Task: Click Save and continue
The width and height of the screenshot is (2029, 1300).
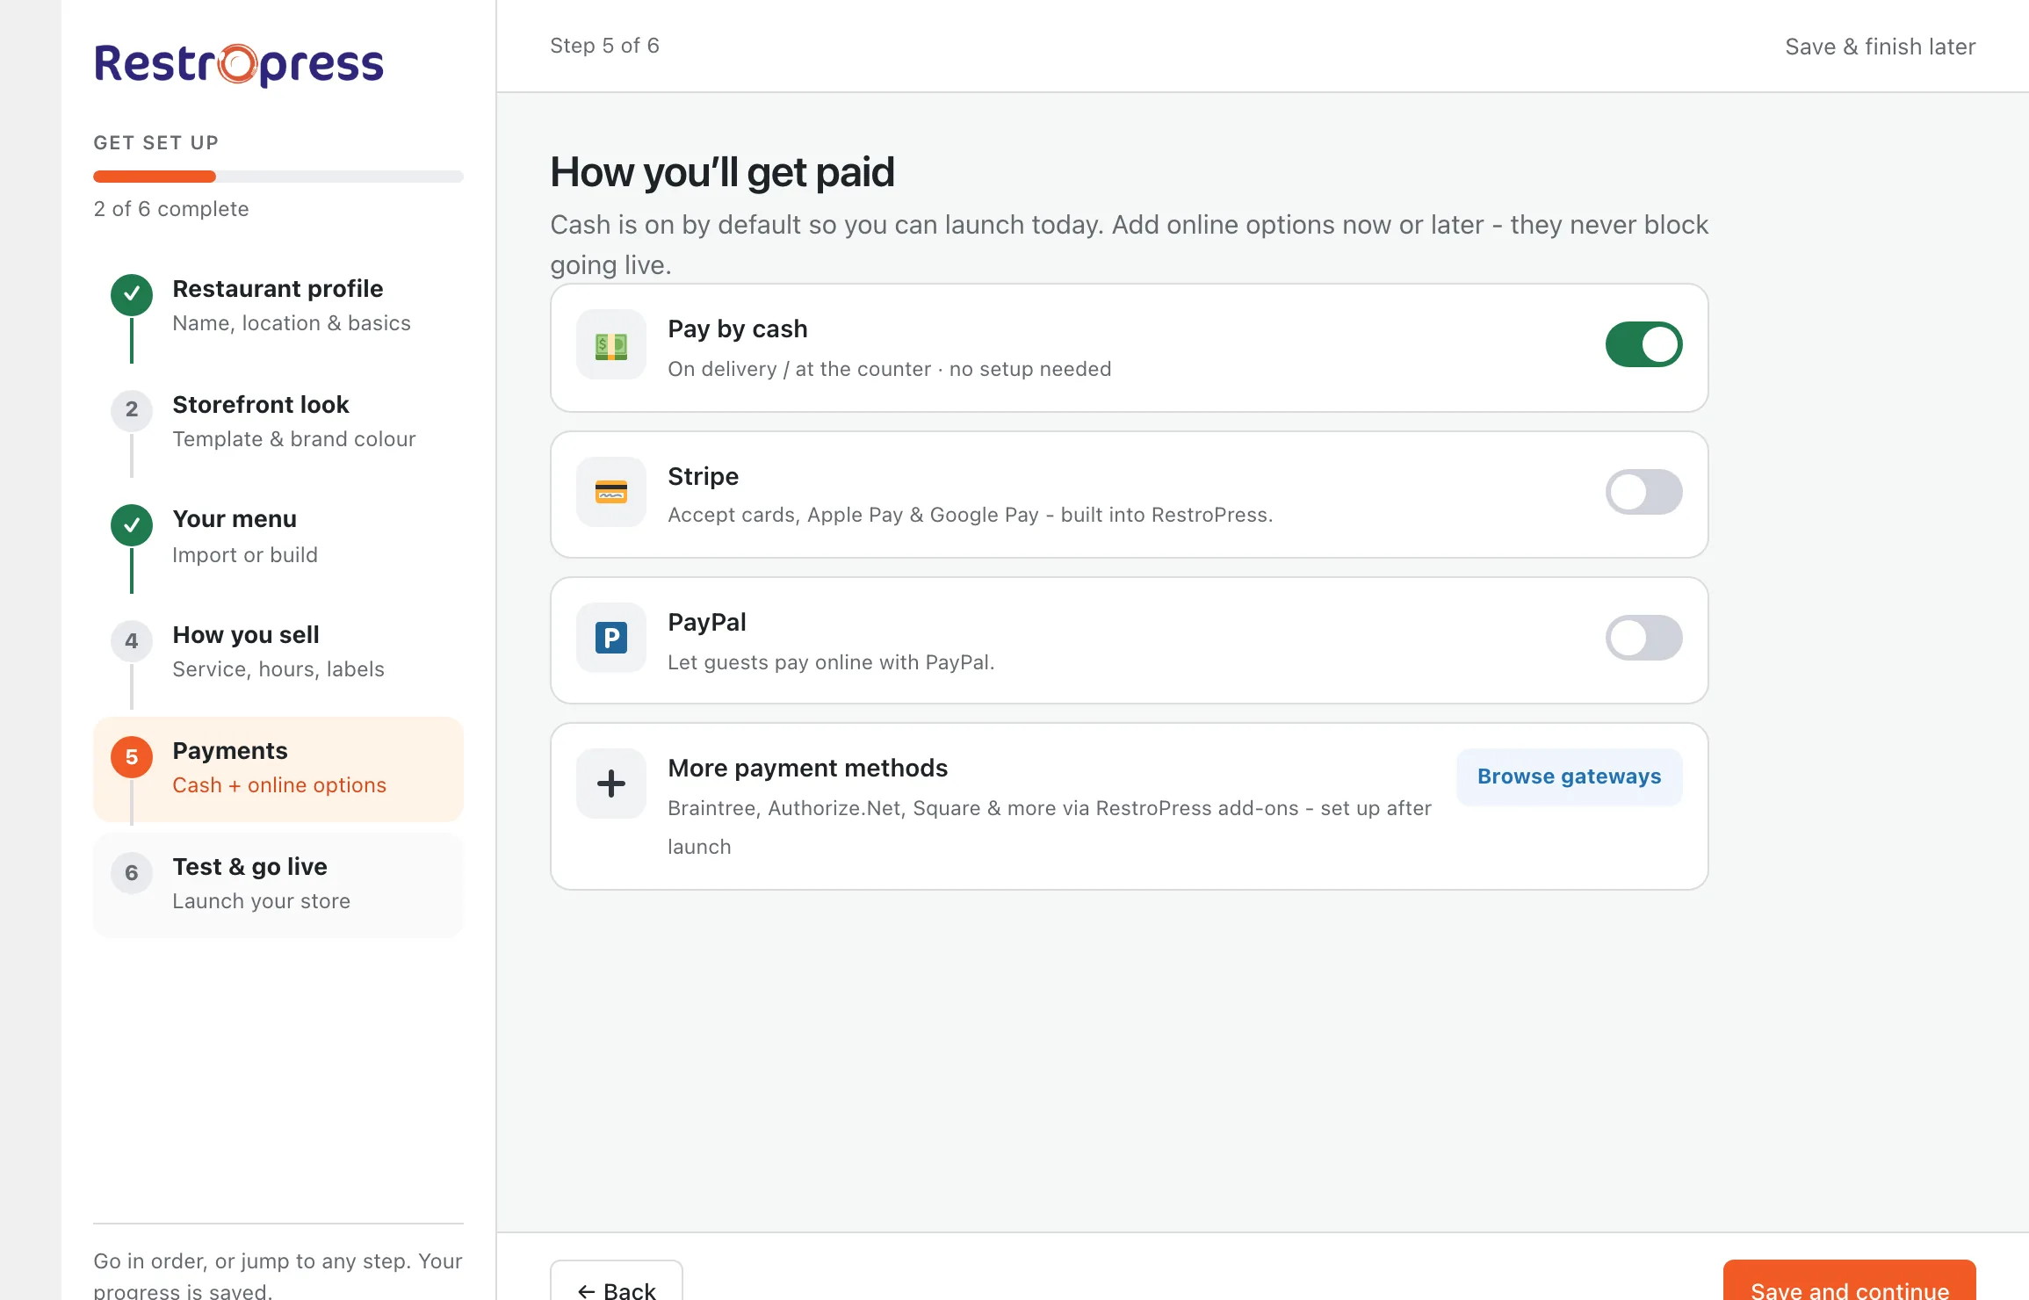Action: 1850,1282
